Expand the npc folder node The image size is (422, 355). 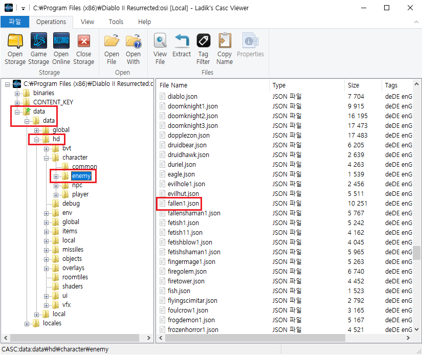coord(56,186)
